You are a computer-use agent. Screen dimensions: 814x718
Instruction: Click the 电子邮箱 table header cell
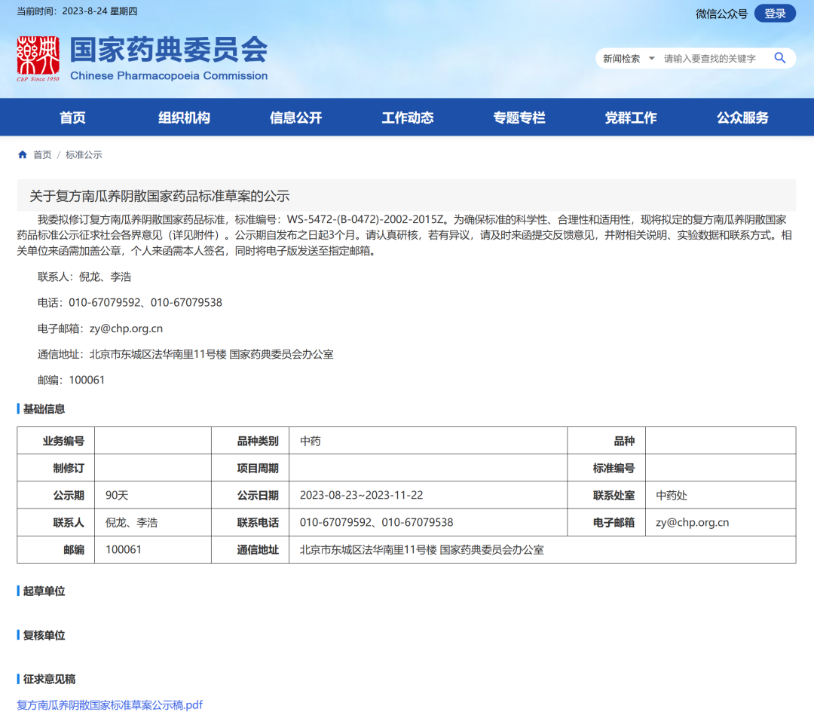pyautogui.click(x=606, y=522)
